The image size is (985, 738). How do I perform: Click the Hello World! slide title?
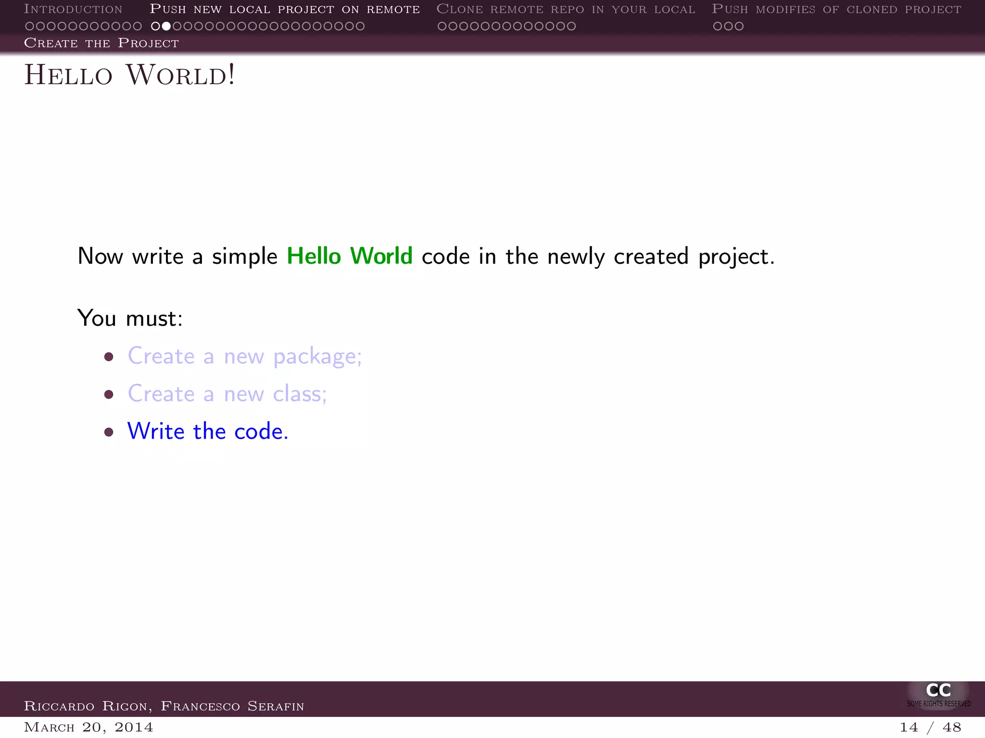coord(130,75)
